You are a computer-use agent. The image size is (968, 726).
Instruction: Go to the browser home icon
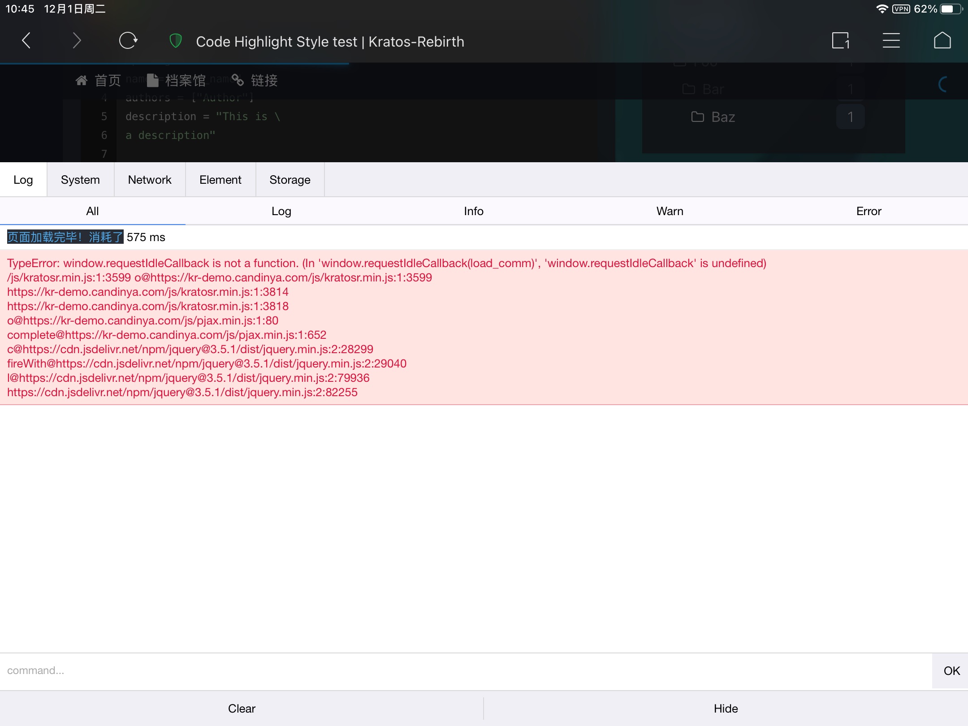click(942, 41)
